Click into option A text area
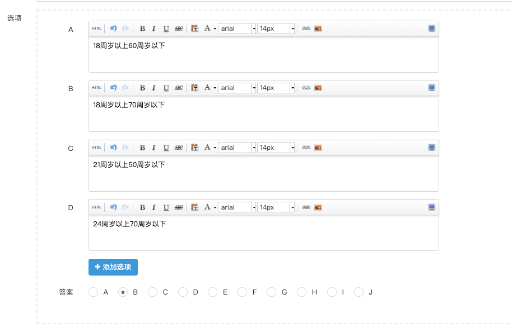 click(264, 54)
